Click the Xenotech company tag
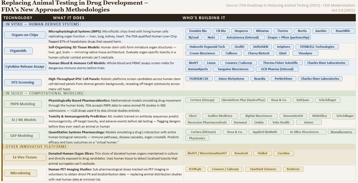 [242, 154]
